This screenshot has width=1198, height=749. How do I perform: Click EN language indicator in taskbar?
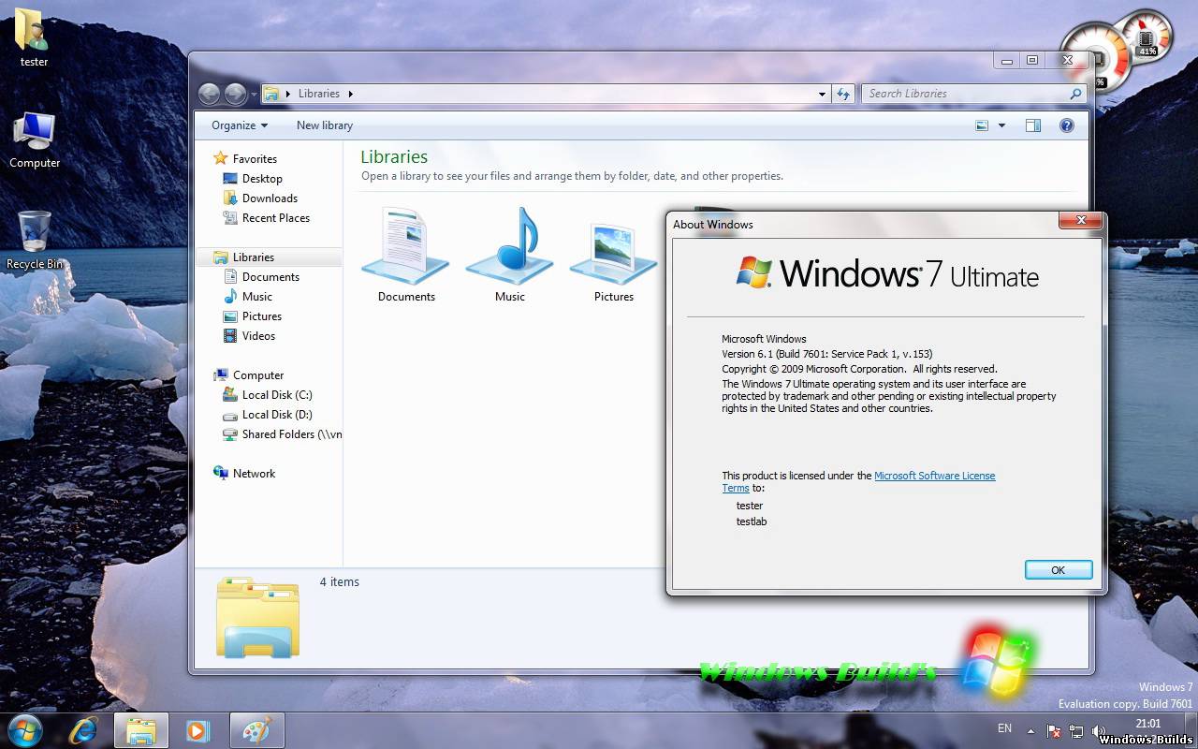(1004, 728)
